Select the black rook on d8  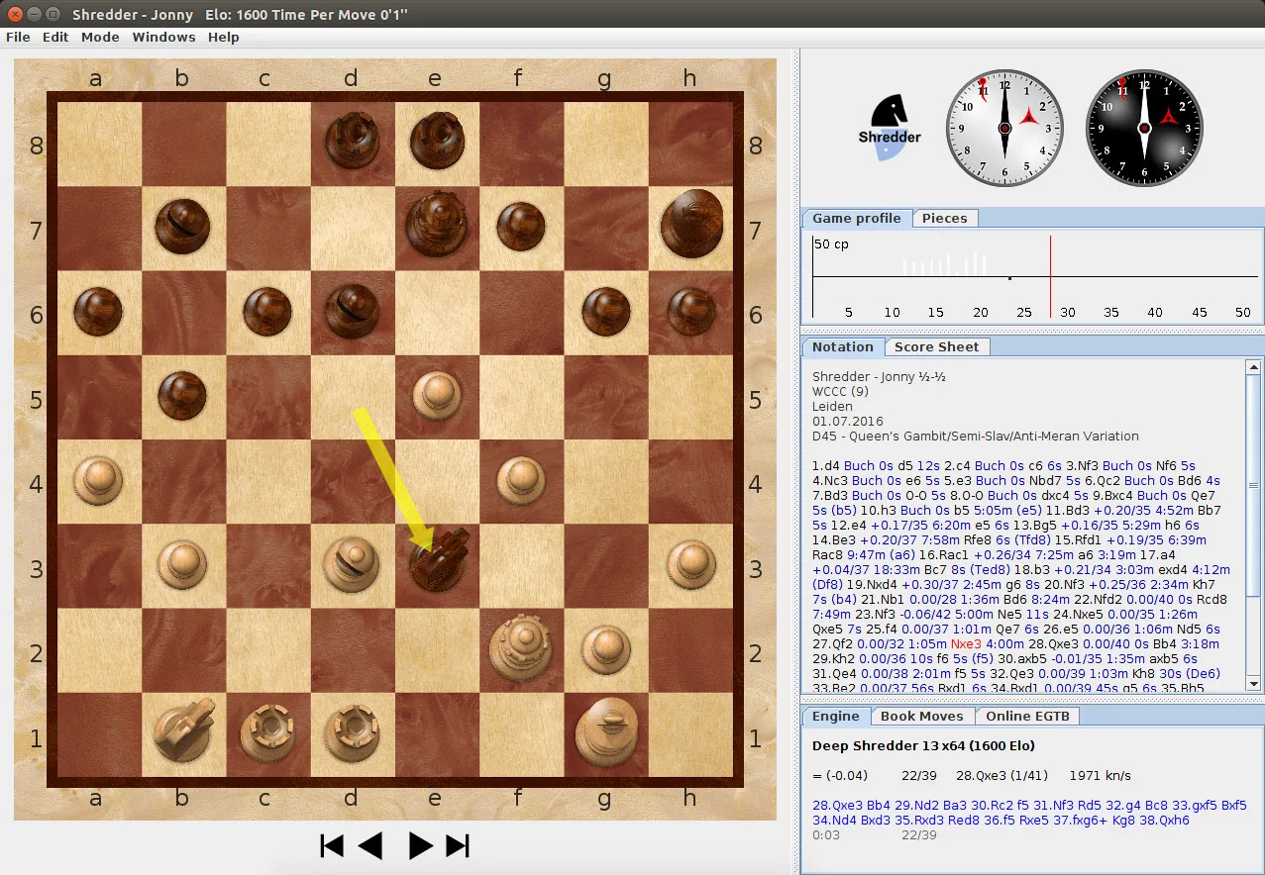pos(353,141)
